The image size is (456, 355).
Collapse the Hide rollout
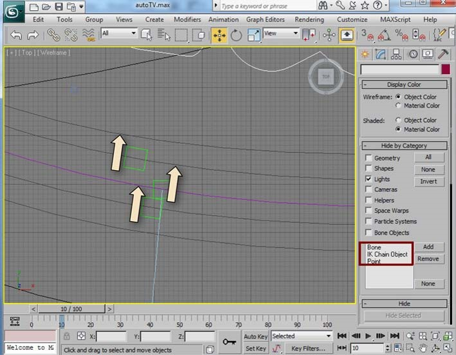(x=404, y=303)
